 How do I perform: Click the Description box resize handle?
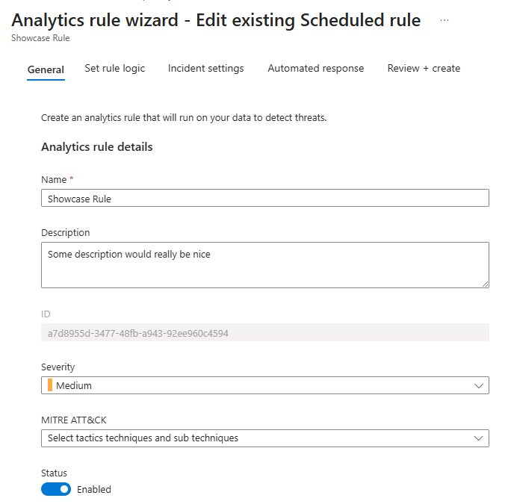(x=485, y=283)
